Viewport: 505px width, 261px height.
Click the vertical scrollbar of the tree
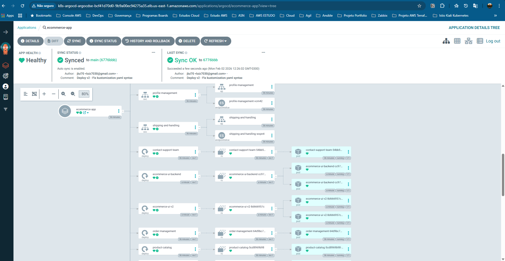click(503, 175)
